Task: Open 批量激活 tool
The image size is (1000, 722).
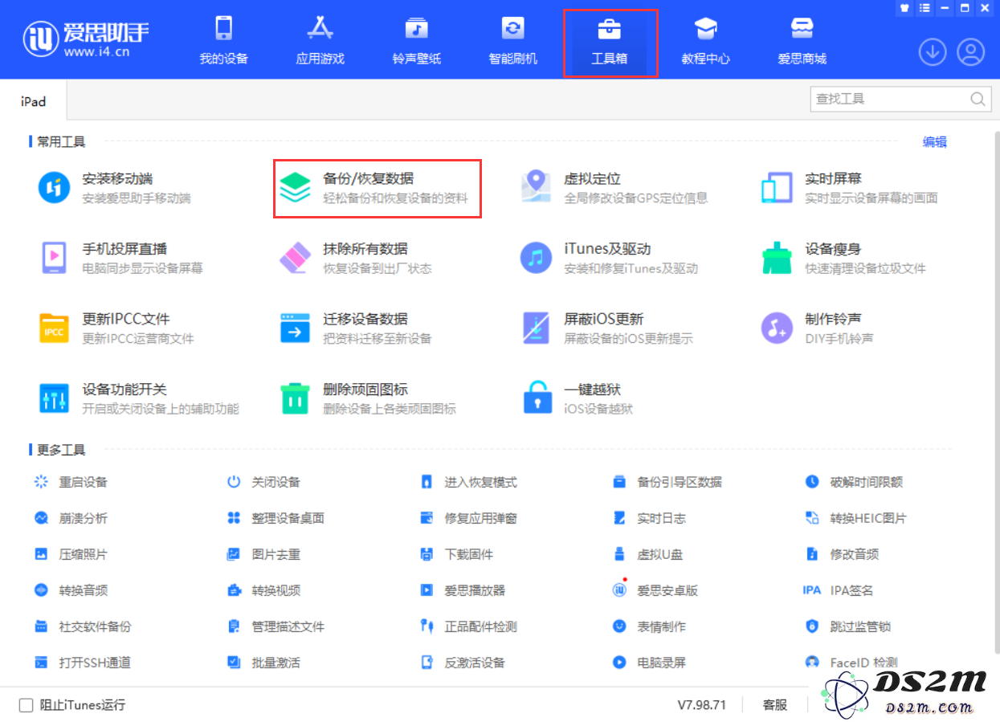Action: coord(263,663)
